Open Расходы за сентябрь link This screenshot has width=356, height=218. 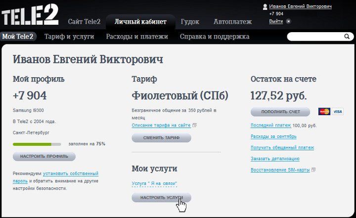point(273,136)
